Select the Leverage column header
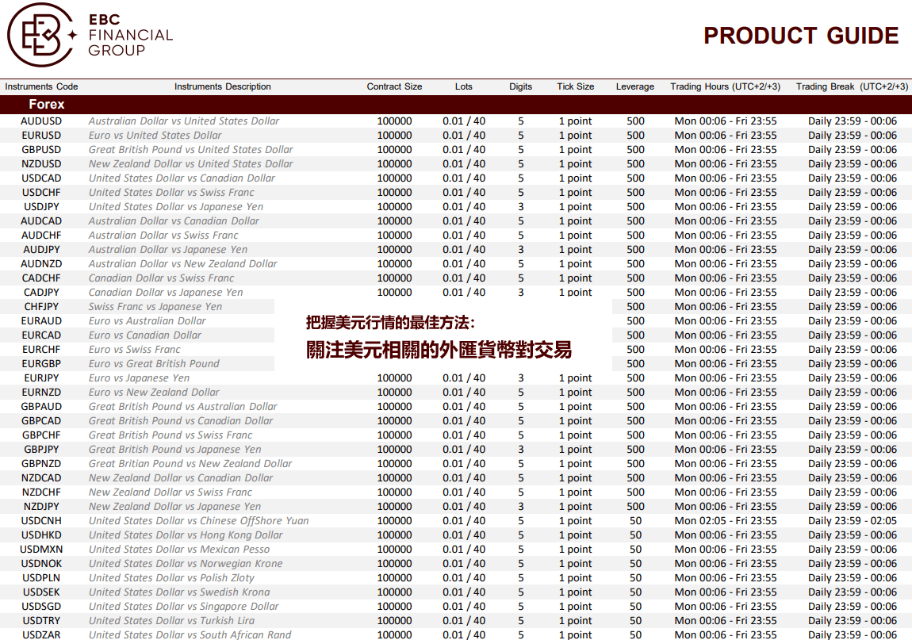This screenshot has height=640, width=912. (635, 86)
